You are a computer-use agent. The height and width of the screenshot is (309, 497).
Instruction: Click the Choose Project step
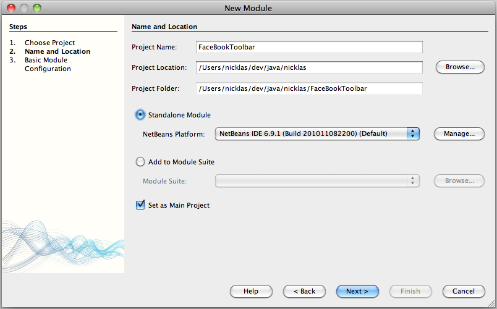click(x=49, y=43)
